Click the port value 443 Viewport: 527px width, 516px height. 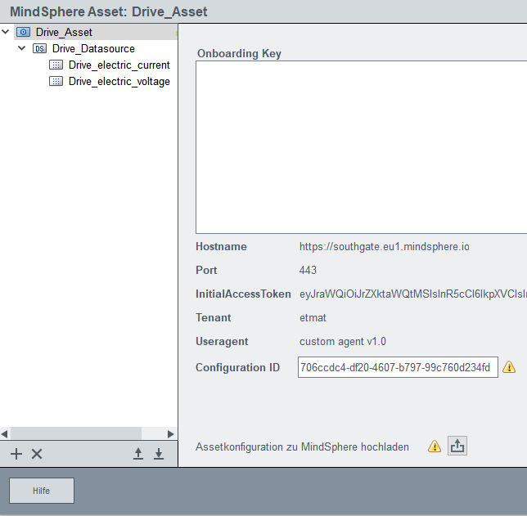click(x=308, y=270)
